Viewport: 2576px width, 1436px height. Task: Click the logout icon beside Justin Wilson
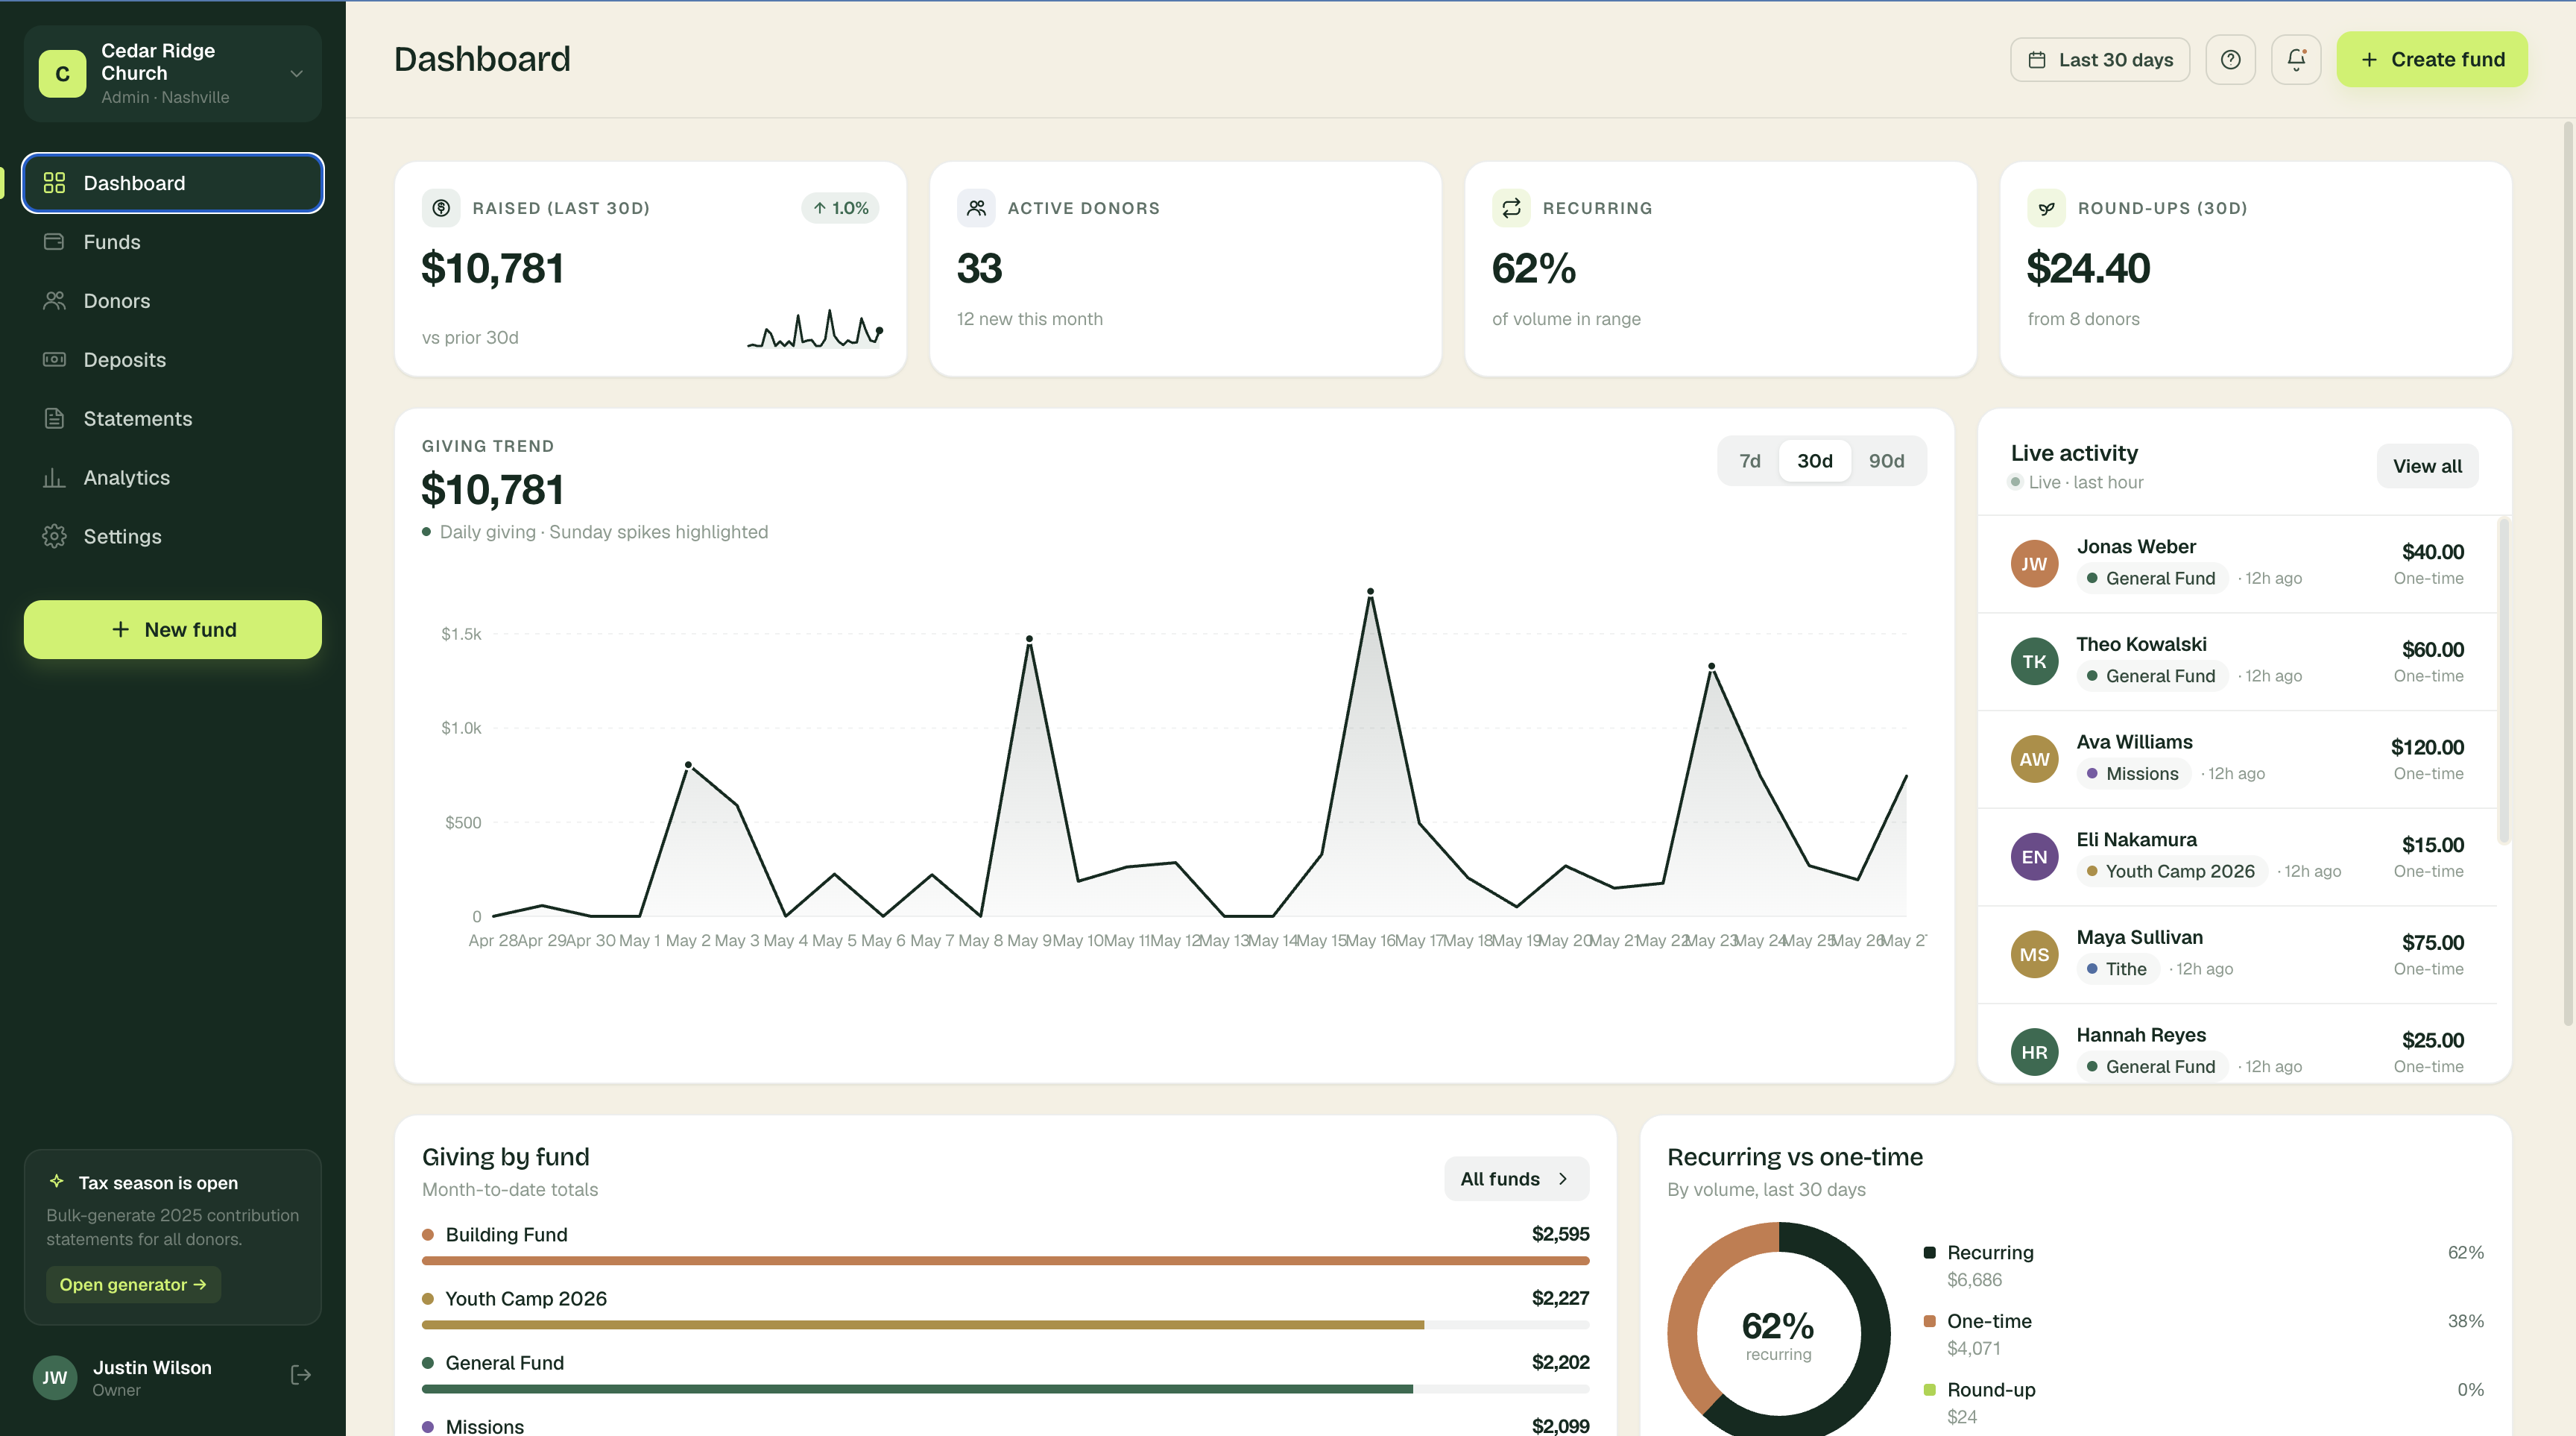[300, 1375]
